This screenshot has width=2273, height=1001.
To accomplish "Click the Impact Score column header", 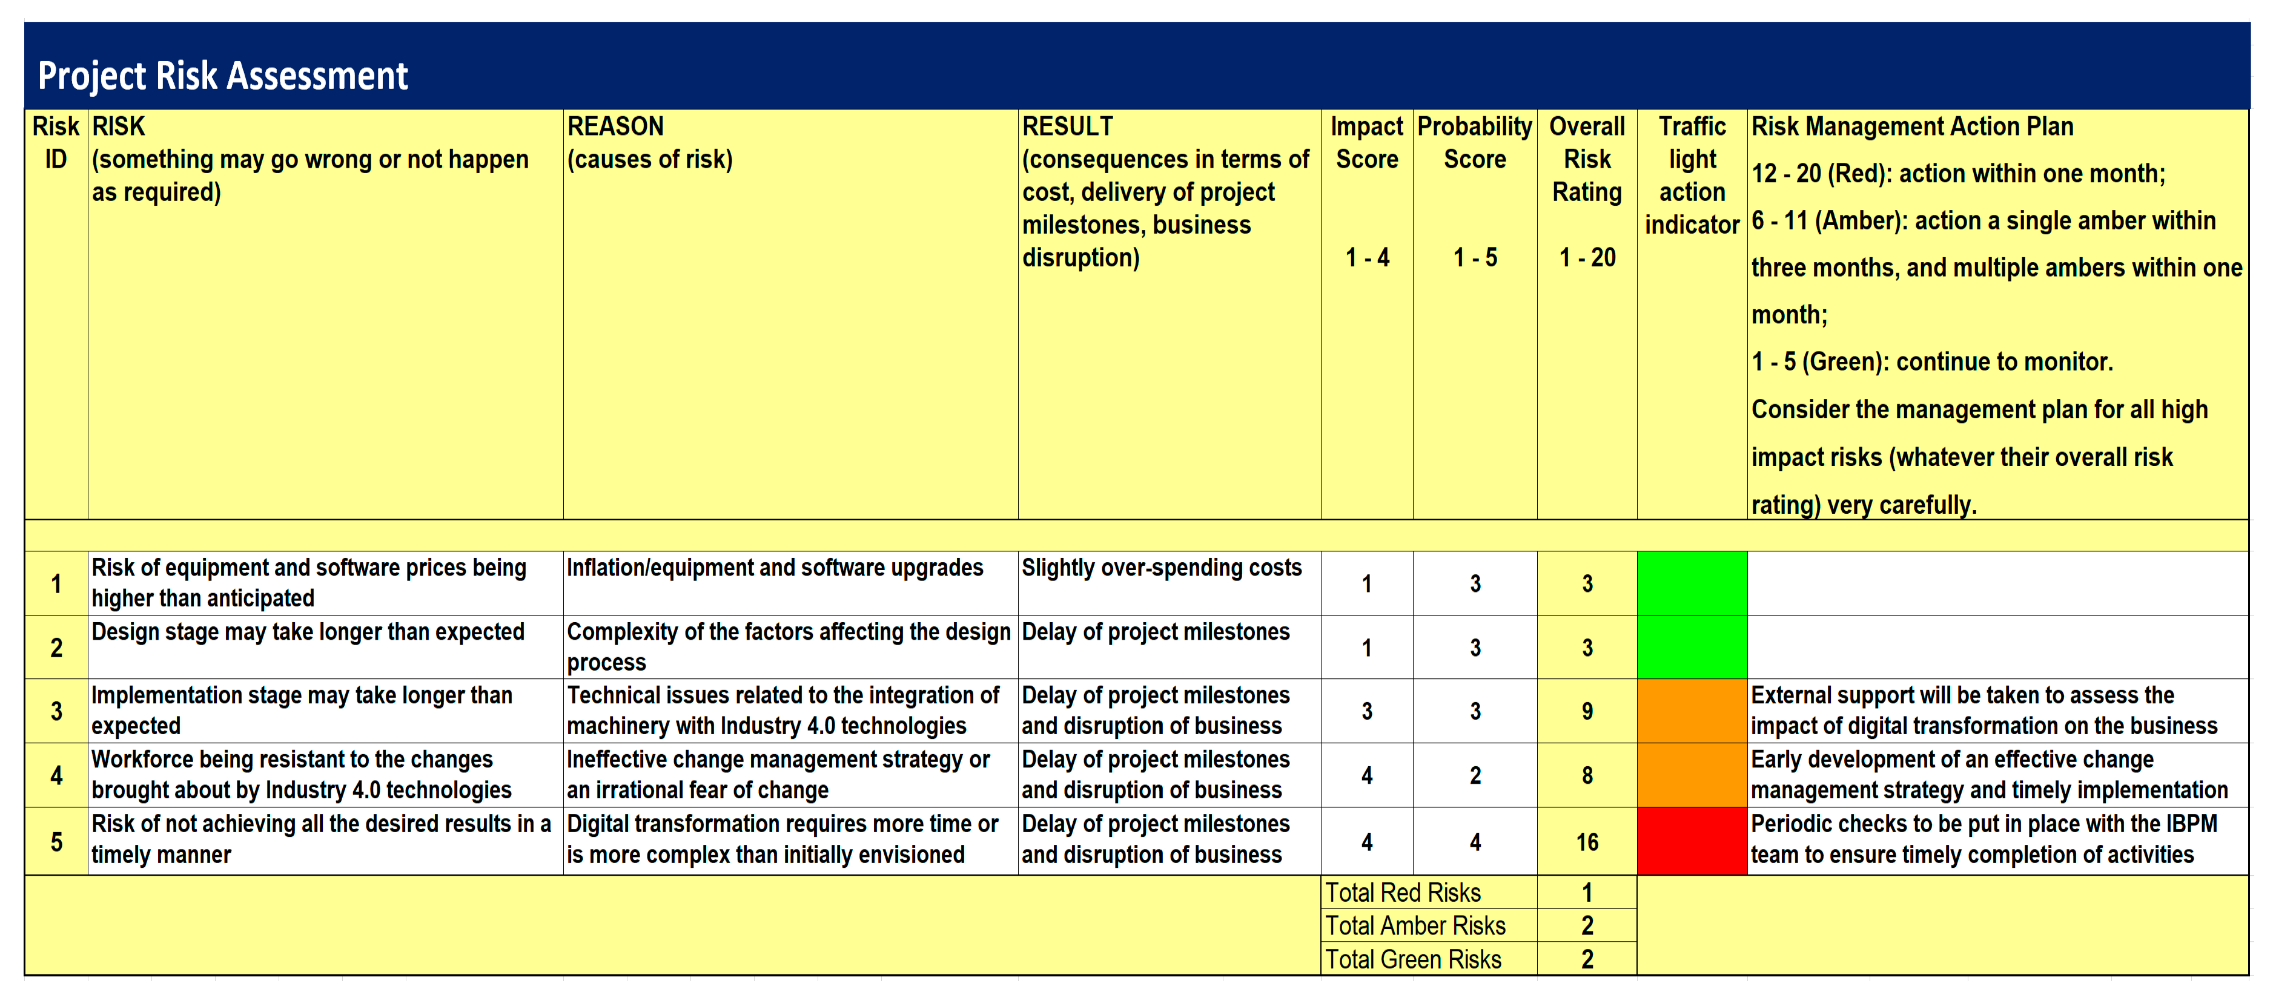I will point(1366,143).
